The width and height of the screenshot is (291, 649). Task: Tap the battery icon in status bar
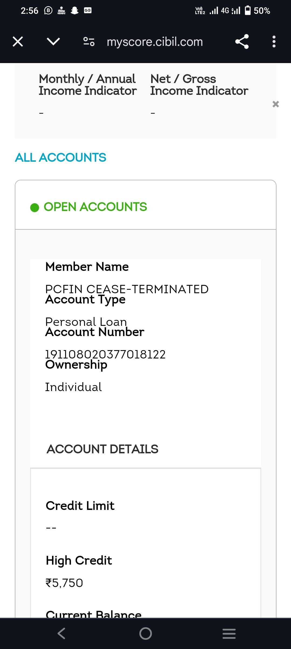pos(247,11)
